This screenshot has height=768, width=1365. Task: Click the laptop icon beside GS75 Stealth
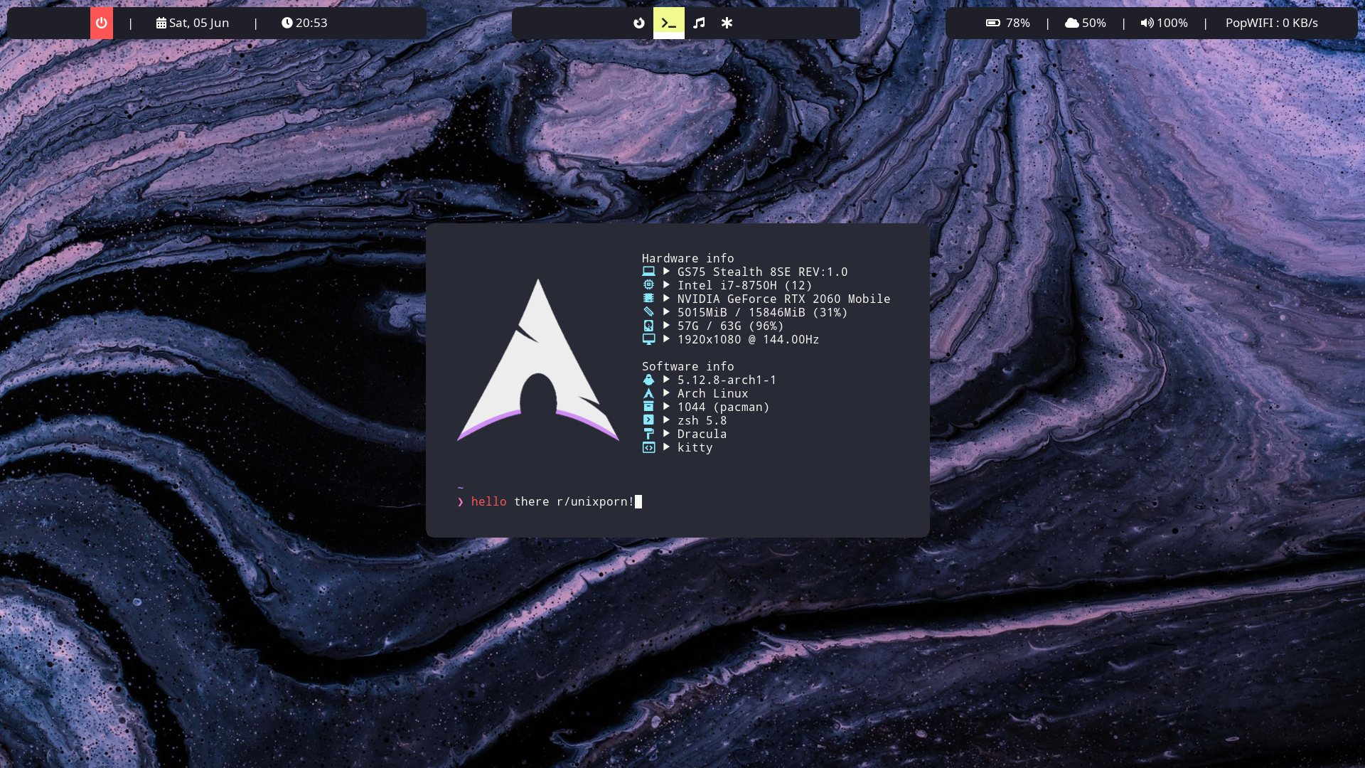pos(648,272)
